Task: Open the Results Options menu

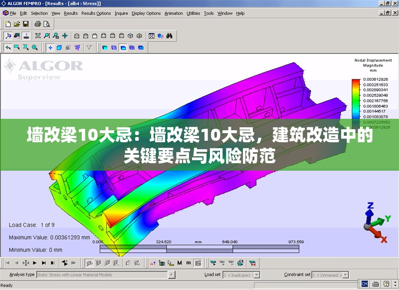Action: pyautogui.click(x=96, y=13)
